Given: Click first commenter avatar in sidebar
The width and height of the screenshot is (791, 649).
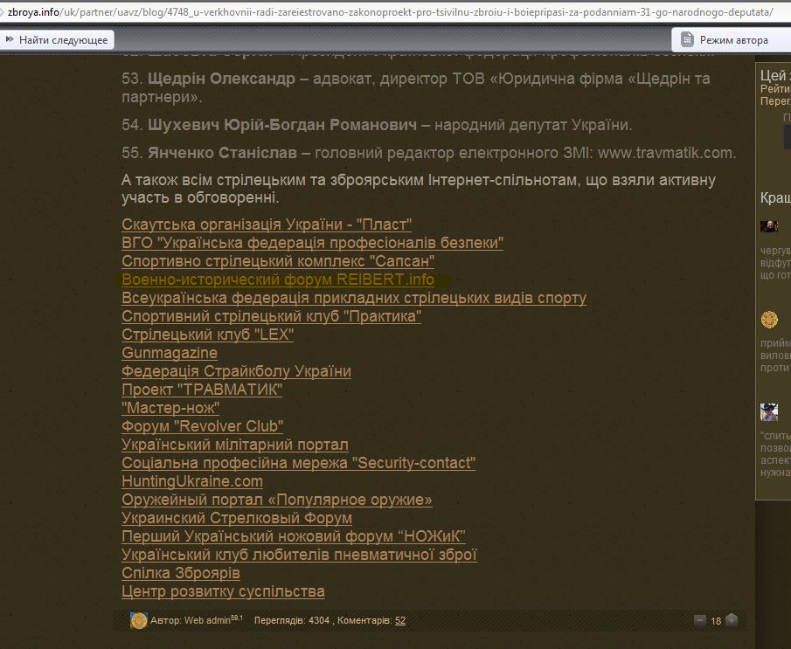Looking at the screenshot, I should pos(769,226).
